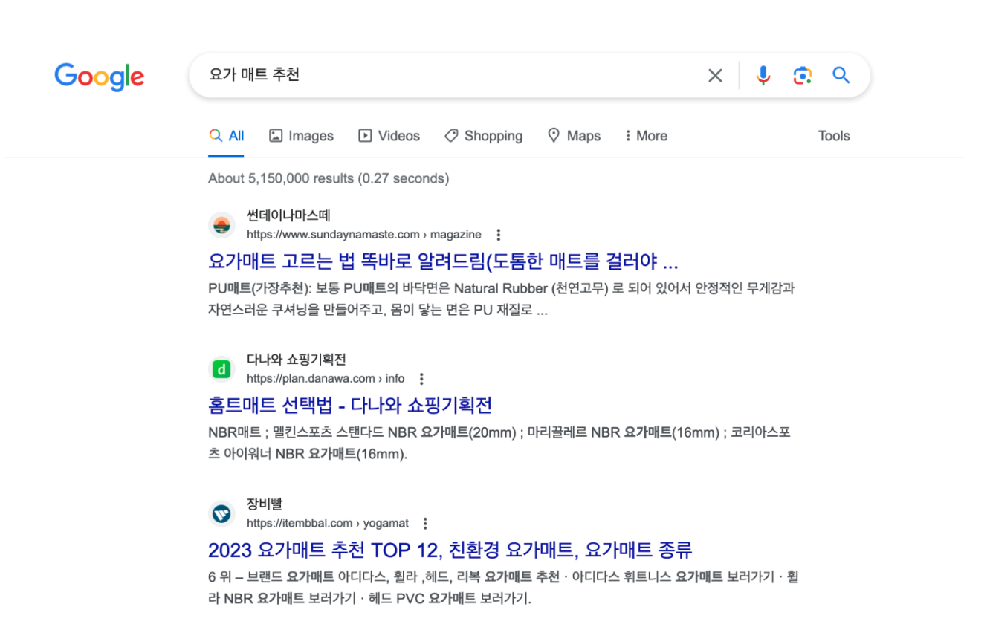
Task: Click the voice search microphone icon
Action: [763, 75]
